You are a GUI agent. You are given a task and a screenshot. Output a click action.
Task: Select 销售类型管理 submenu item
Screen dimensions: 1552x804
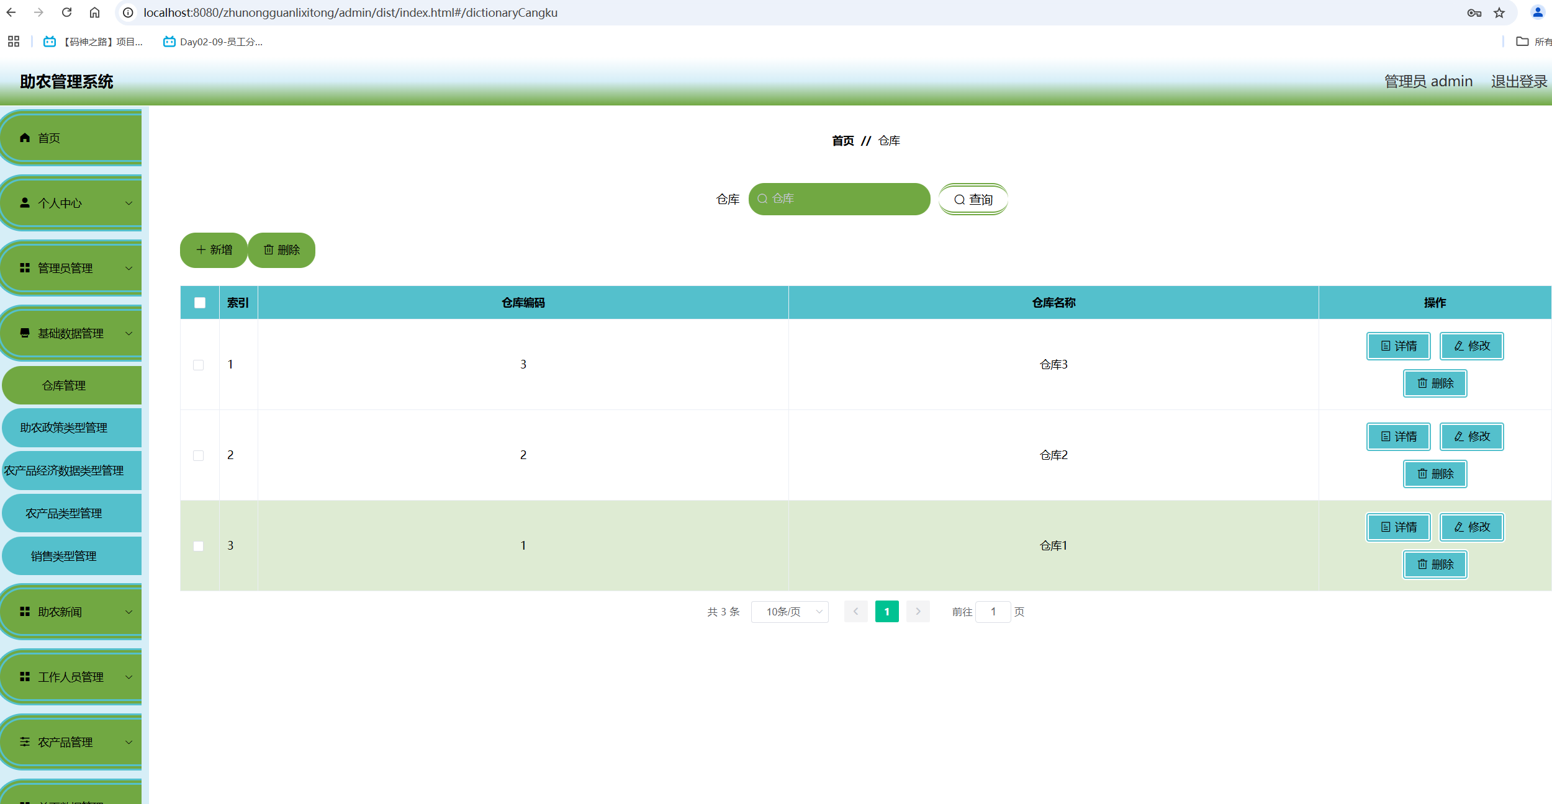tap(72, 556)
